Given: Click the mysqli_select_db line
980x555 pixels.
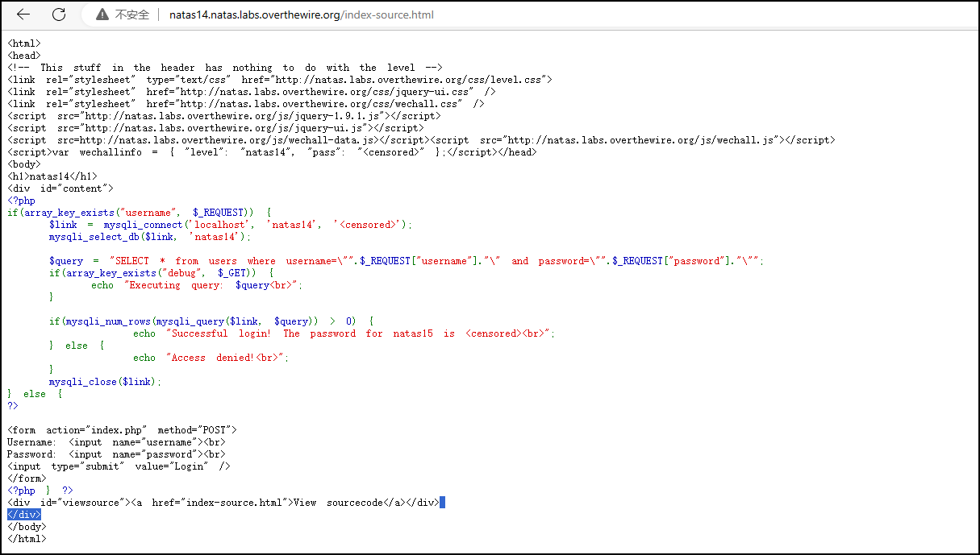Looking at the screenshot, I should [x=150, y=237].
